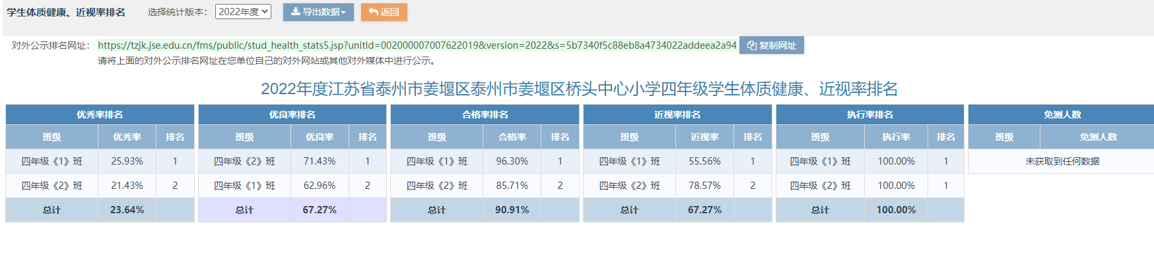
Task: Click the 总计 67.27% row in 优良率排名
Action: [292, 210]
